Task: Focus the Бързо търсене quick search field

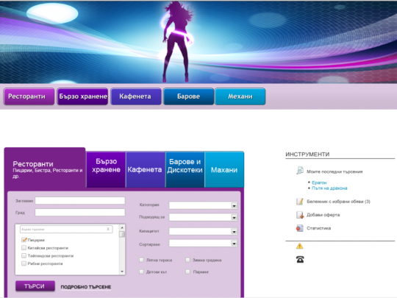Action: coord(66,229)
